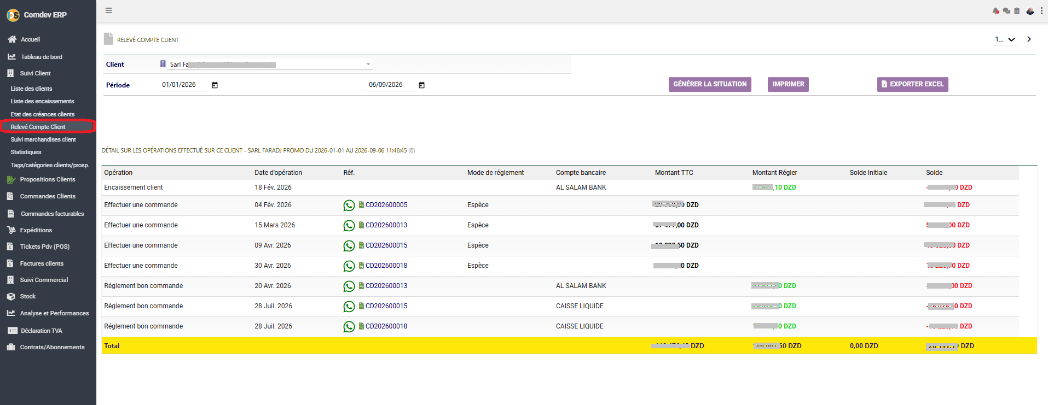The width and height of the screenshot is (1048, 405).
Task: Click the document icon next to Relevé Compte Client title
Action: 108,39
